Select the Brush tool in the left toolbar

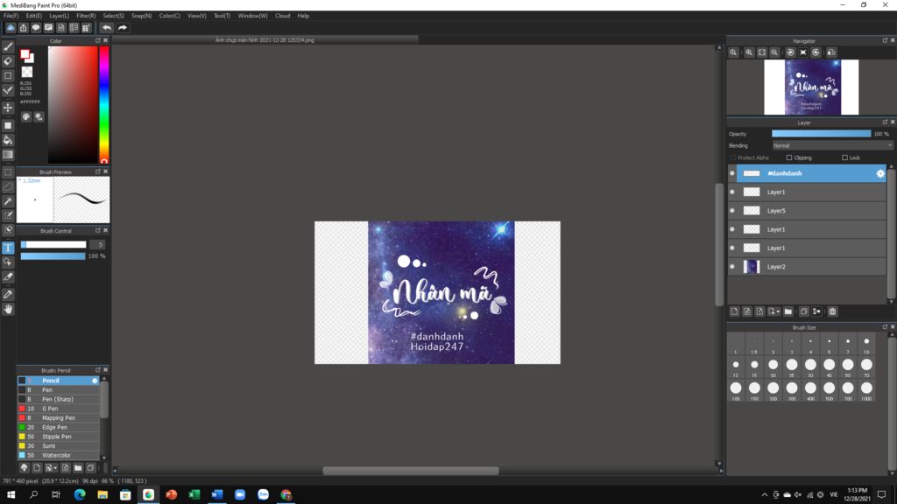[x=8, y=47]
